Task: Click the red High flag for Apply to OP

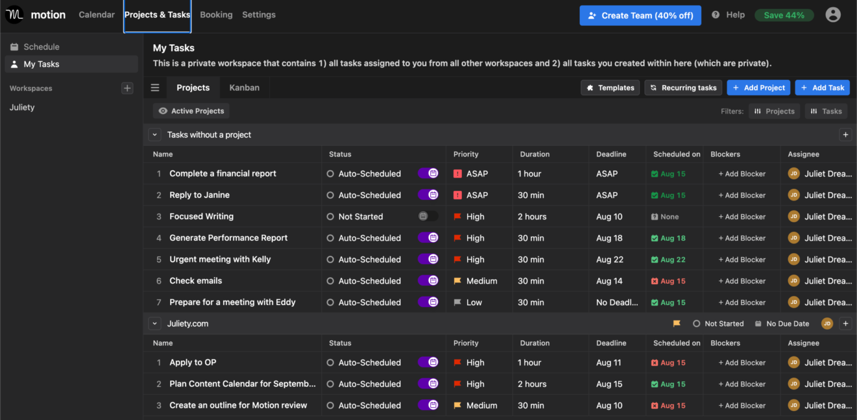Action: coord(458,362)
